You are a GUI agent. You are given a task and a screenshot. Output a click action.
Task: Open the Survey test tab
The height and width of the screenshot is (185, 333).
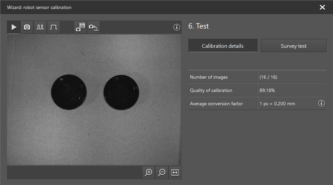pos(293,46)
